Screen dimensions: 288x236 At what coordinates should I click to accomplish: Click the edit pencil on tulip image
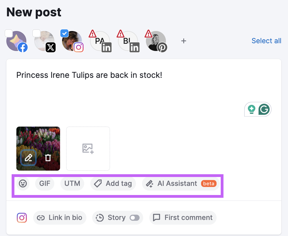(29, 158)
